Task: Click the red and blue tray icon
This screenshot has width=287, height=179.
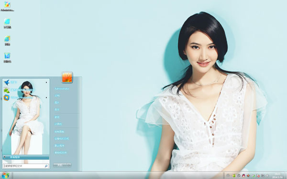Action: tap(258, 176)
